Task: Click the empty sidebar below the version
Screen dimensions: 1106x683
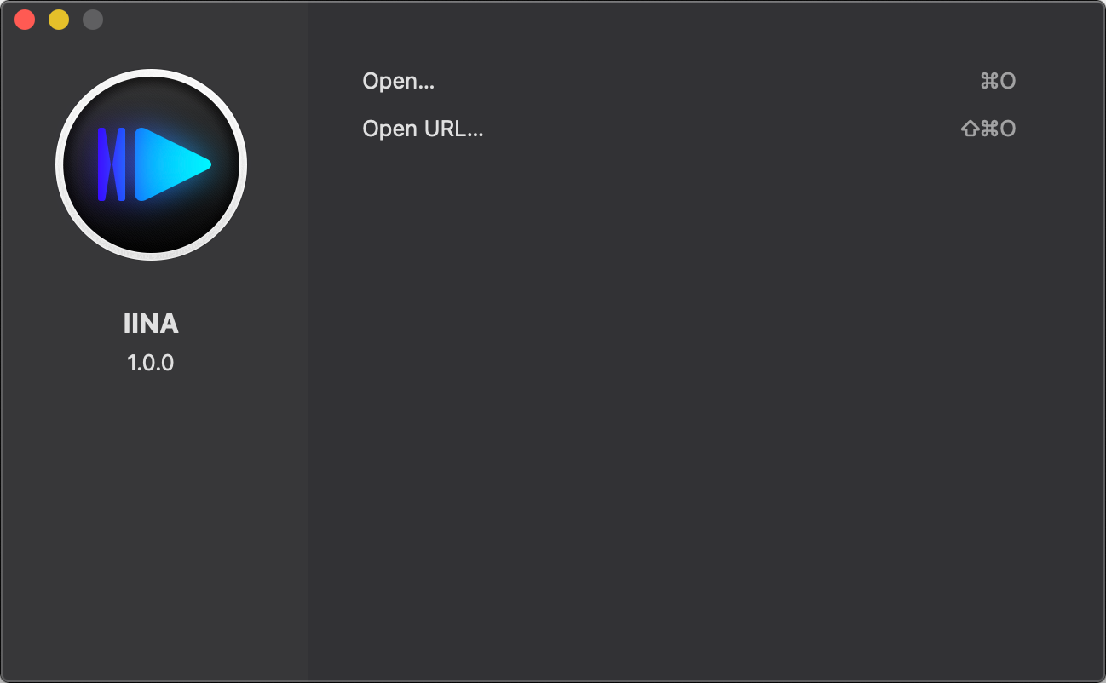Action: coord(153,528)
